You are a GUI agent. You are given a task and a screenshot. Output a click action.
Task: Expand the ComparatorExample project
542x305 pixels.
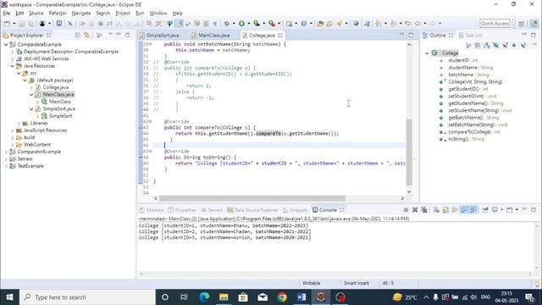click(x=6, y=152)
